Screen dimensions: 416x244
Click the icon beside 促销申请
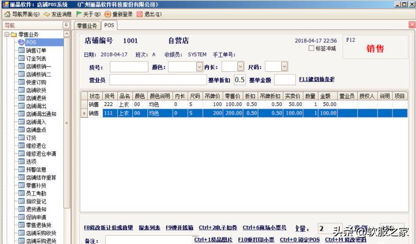point(22,217)
